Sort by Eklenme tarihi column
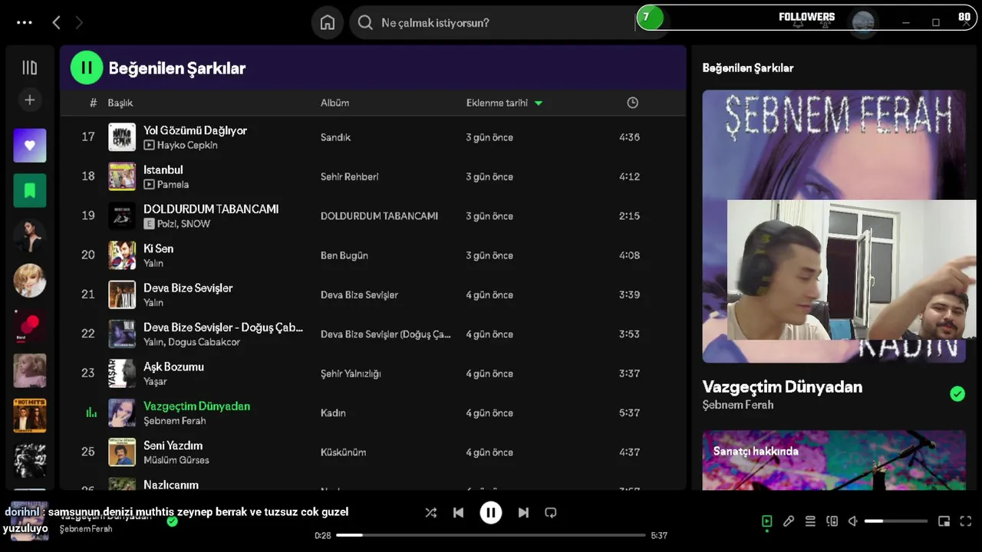Screen dimensions: 982x552 497,103
